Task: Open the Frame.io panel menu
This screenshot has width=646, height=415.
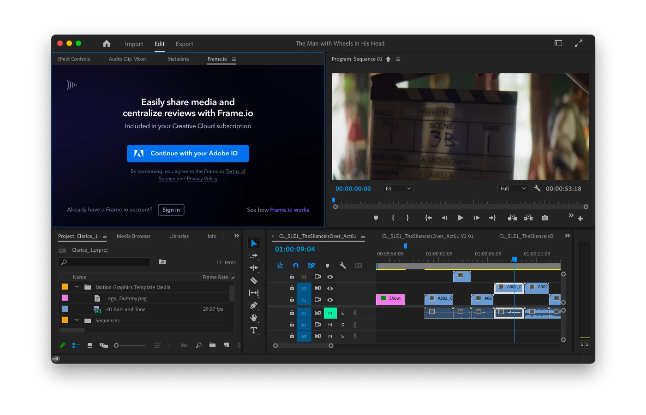Action: [234, 59]
